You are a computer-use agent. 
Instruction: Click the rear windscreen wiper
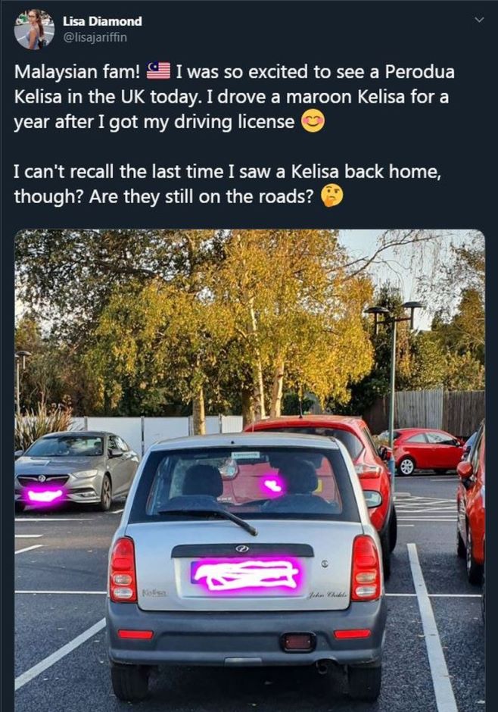click(x=209, y=517)
